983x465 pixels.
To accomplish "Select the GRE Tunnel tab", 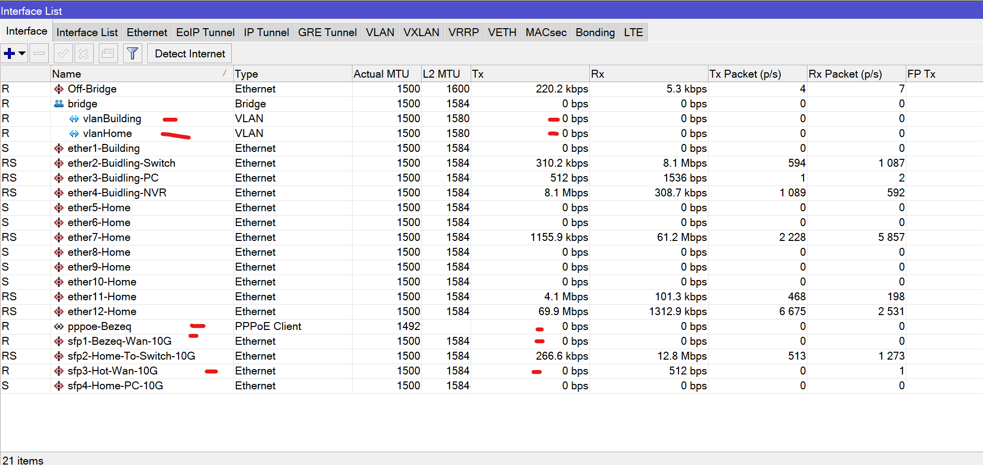I will [x=327, y=32].
